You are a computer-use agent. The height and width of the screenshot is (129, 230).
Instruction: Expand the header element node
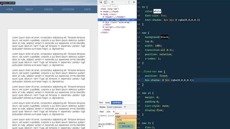[x=103, y=17]
